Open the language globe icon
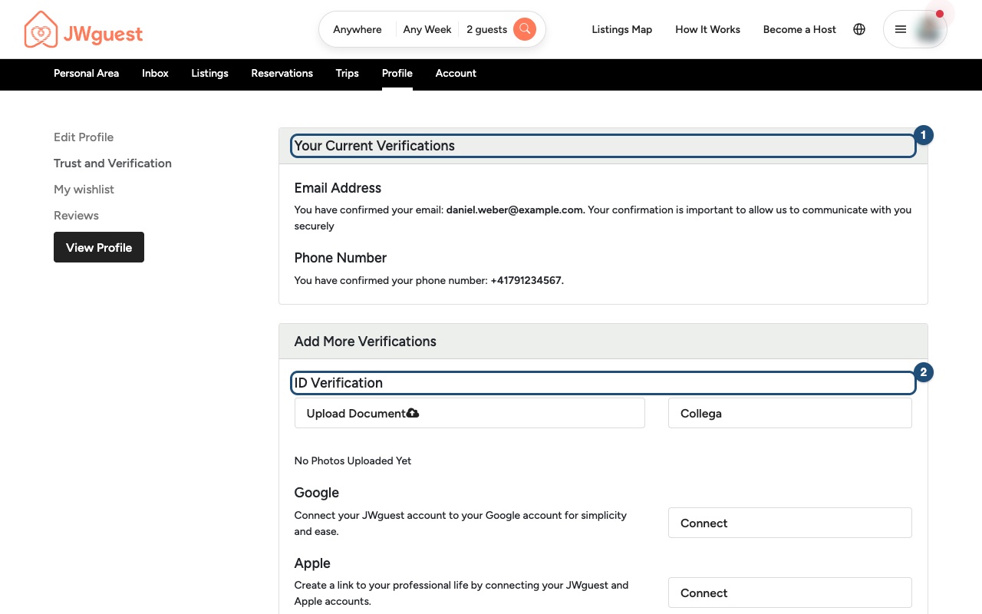 [859, 29]
